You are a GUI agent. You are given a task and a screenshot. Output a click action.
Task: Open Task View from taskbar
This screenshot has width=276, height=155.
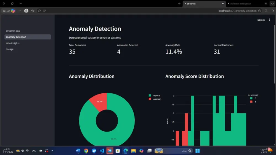pyautogui.click(x=149, y=151)
